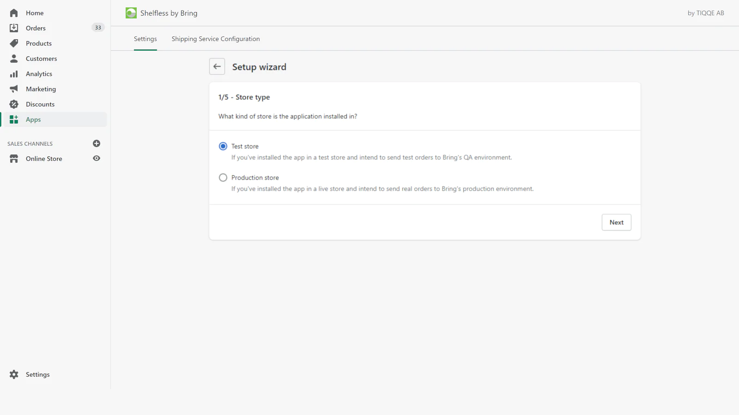Go back using the arrow button
The height and width of the screenshot is (415, 739).
click(217, 66)
